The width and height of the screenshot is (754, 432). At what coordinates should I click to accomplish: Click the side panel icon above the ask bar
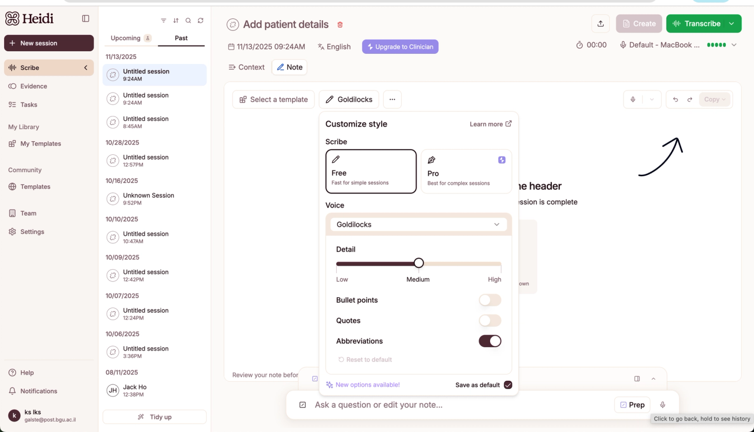637,379
